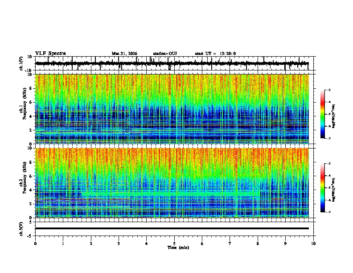Select the "start UT = 13:20:0" header text
353x273 pixels.
[215, 54]
